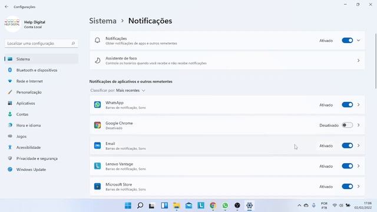Disable WhatsApp notifications toggle
The image size is (377, 212).
click(348, 105)
